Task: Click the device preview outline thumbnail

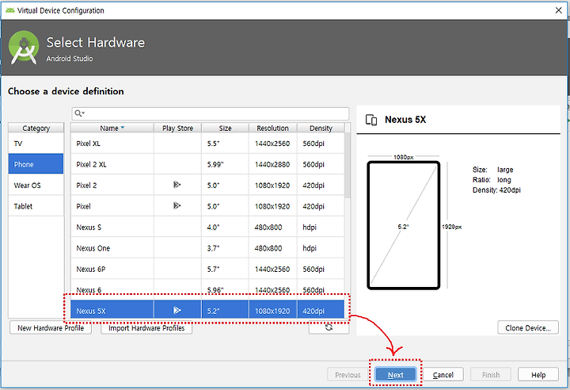Action: click(404, 225)
